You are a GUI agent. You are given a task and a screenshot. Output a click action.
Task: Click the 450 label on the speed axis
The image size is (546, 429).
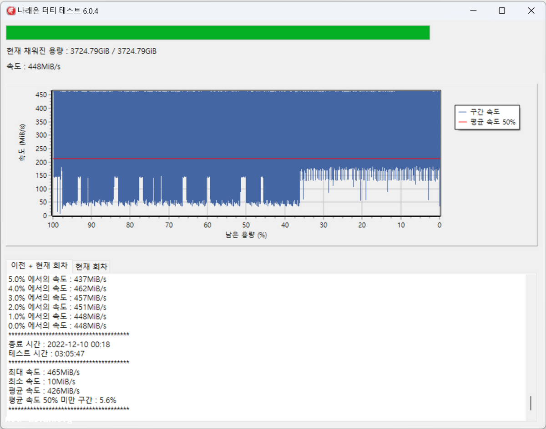[x=41, y=95]
